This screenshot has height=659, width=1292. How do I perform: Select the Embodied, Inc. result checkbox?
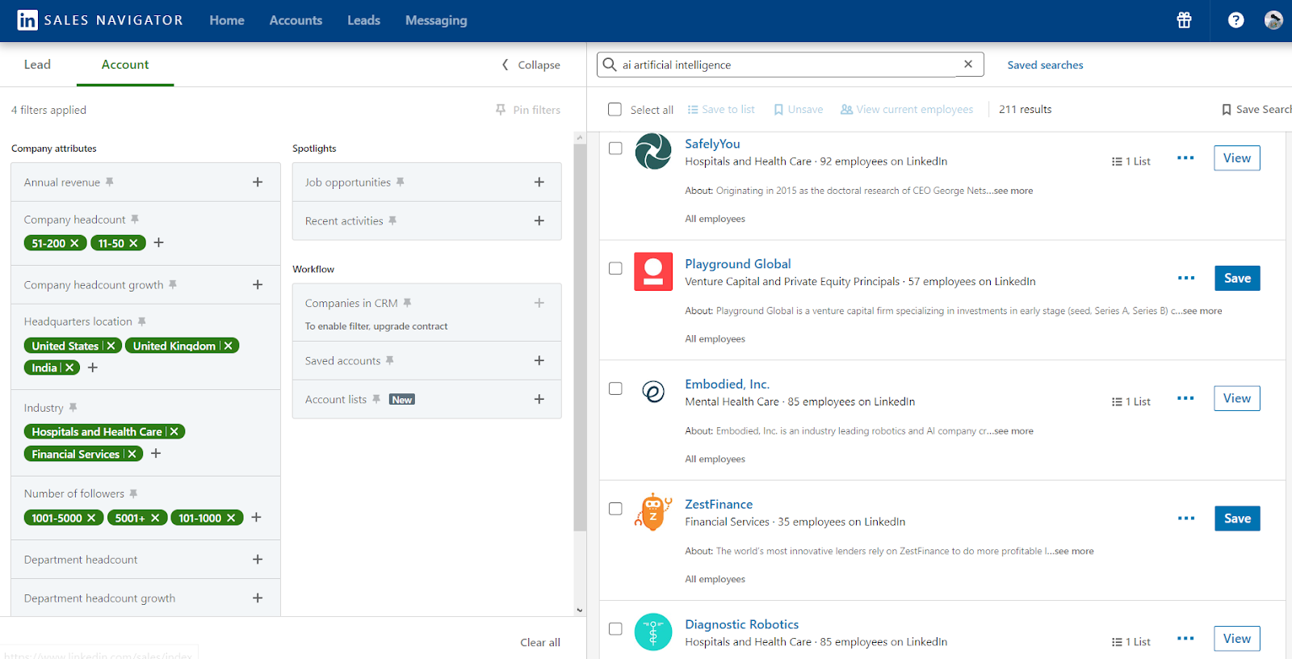pos(615,388)
